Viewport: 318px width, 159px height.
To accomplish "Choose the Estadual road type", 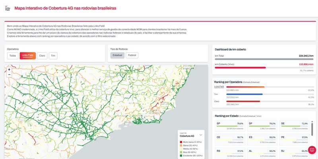I will pyautogui.click(x=117, y=55).
